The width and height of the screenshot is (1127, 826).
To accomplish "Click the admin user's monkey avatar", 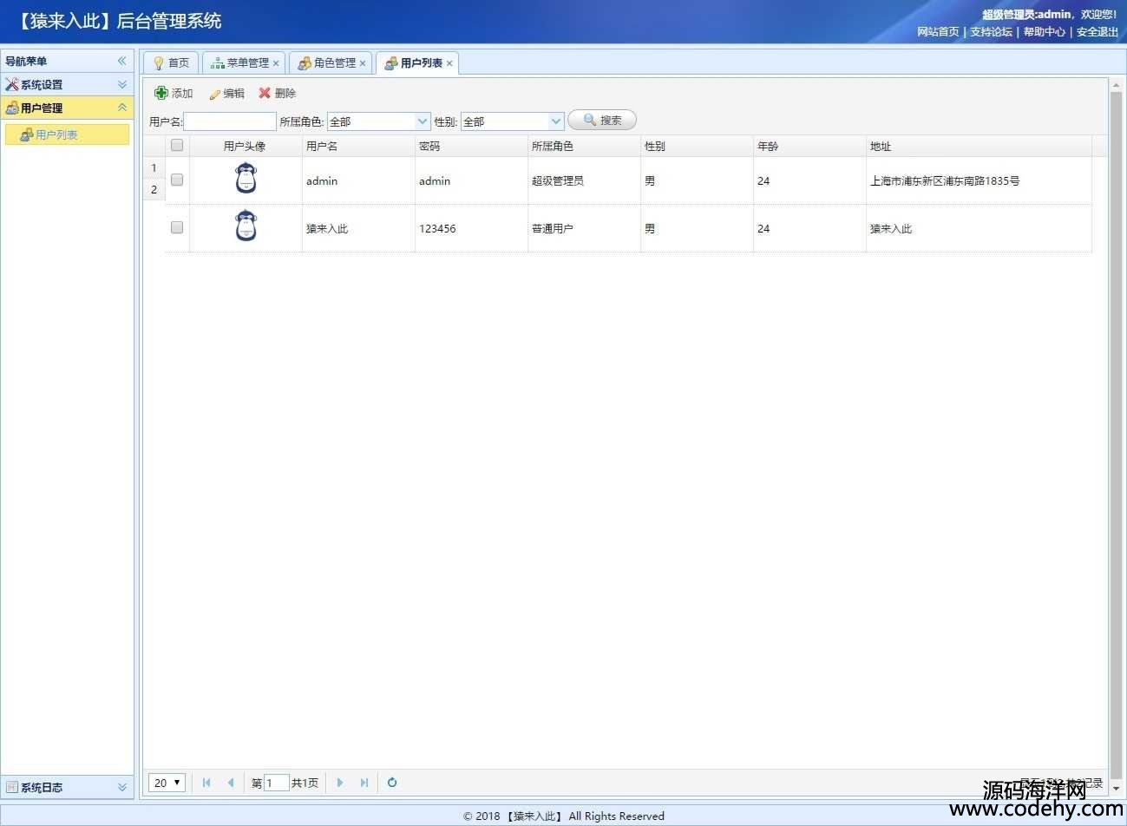I will tap(246, 179).
